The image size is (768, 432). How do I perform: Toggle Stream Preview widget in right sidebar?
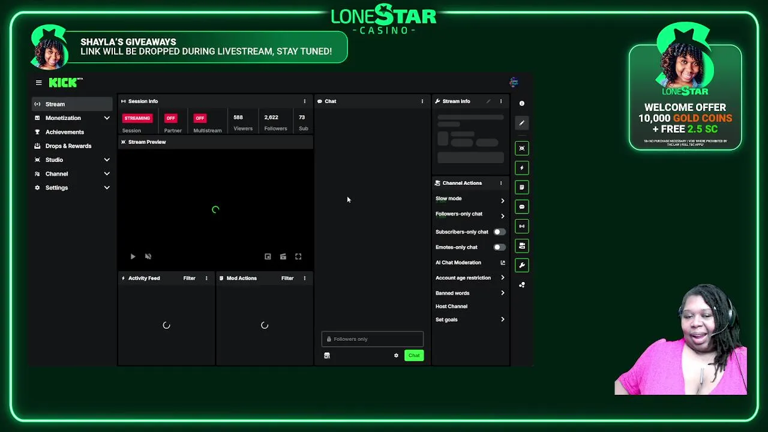click(x=522, y=148)
